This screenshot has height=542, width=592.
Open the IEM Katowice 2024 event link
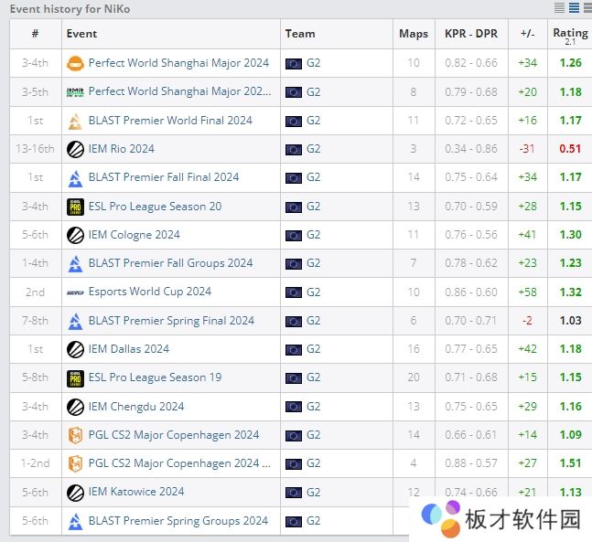point(136,492)
